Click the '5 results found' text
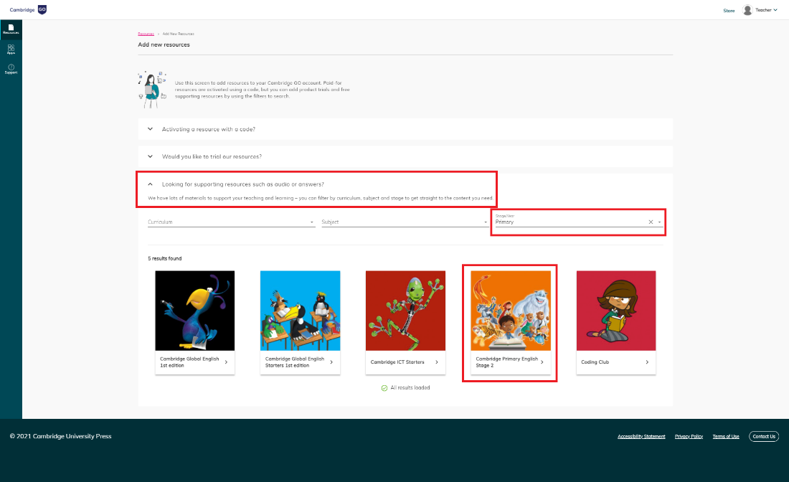 point(164,259)
